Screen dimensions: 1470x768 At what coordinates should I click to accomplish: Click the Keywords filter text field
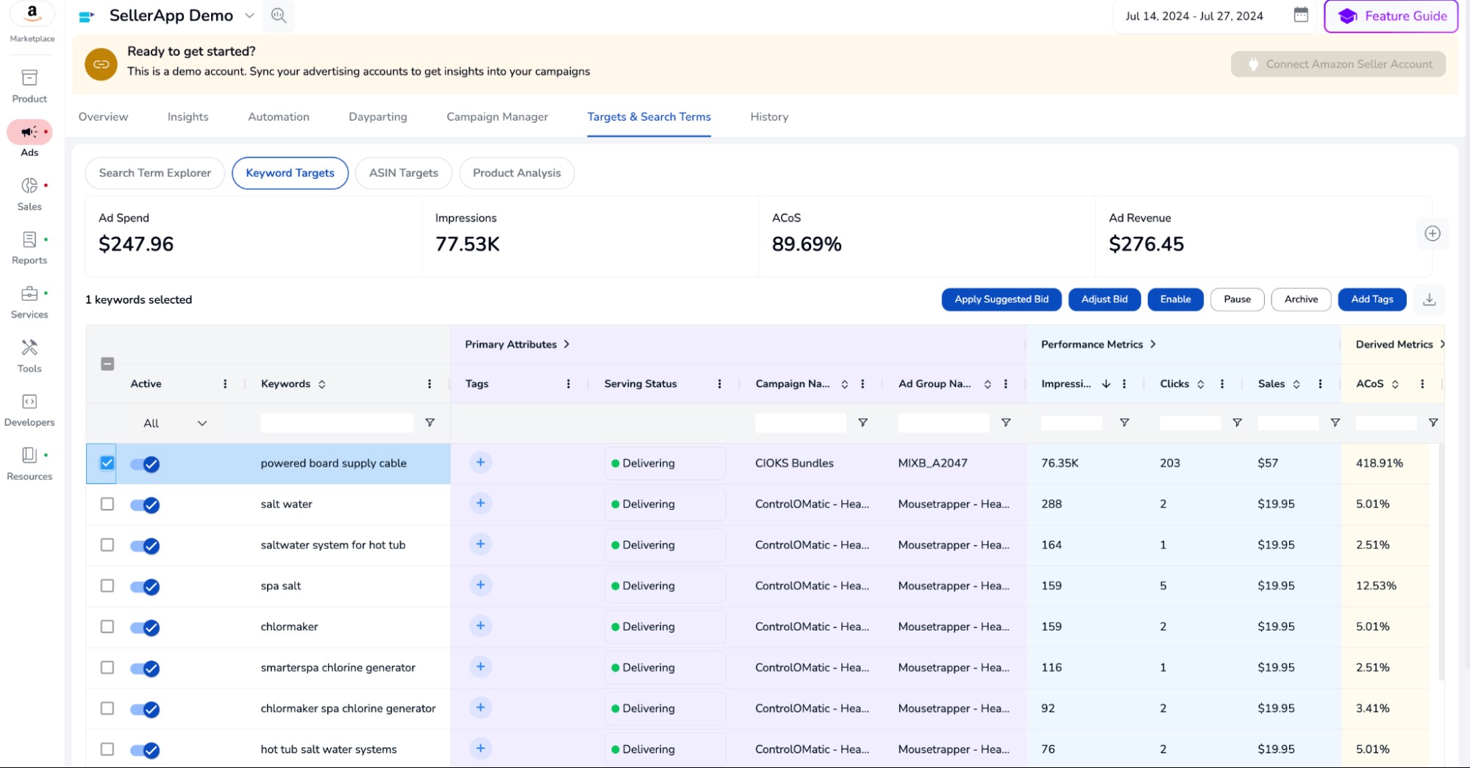[x=337, y=423]
